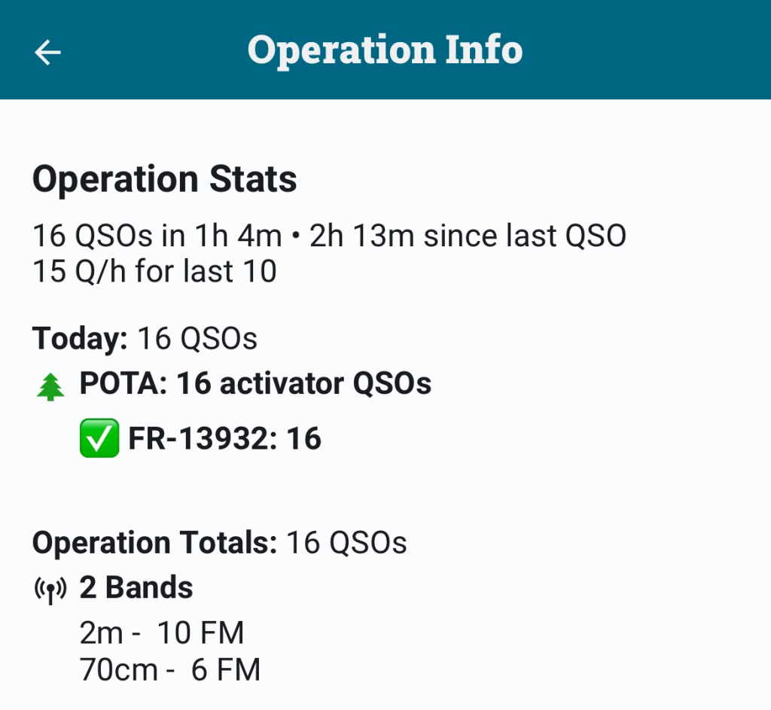Tap the radio antenna bands icon
This screenshot has width=771, height=710.
(50, 590)
